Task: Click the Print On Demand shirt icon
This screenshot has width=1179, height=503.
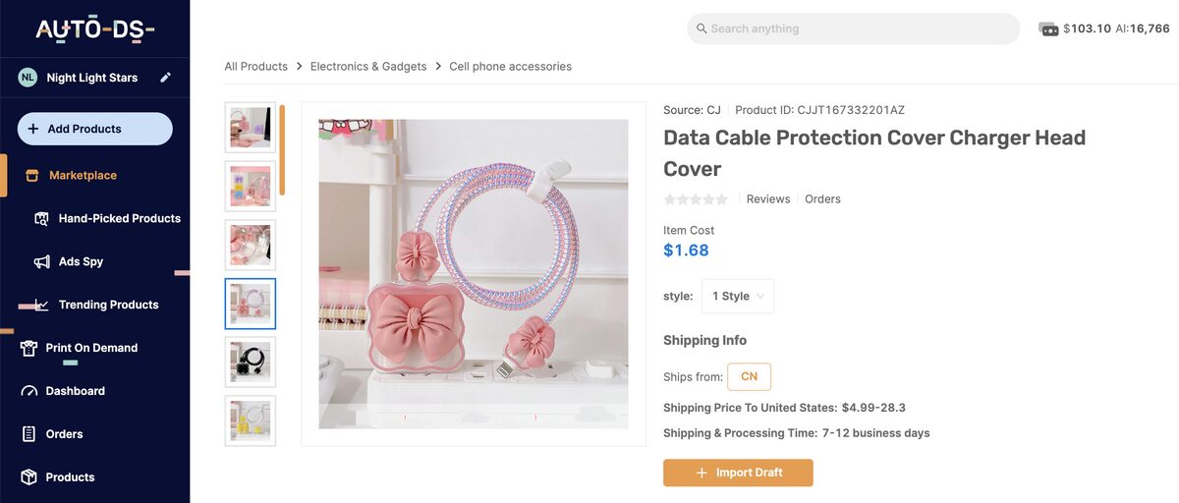Action: click(28, 349)
